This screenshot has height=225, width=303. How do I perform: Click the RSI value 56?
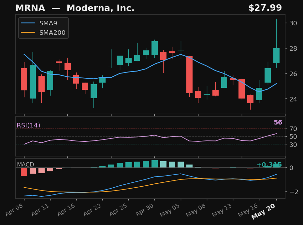tap(278, 123)
